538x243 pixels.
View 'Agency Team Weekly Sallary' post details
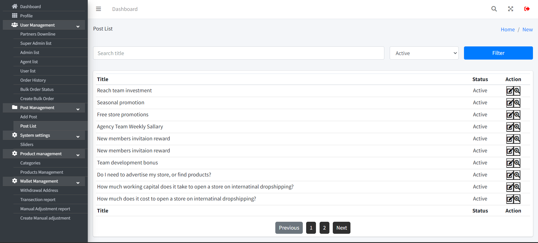click(517, 127)
